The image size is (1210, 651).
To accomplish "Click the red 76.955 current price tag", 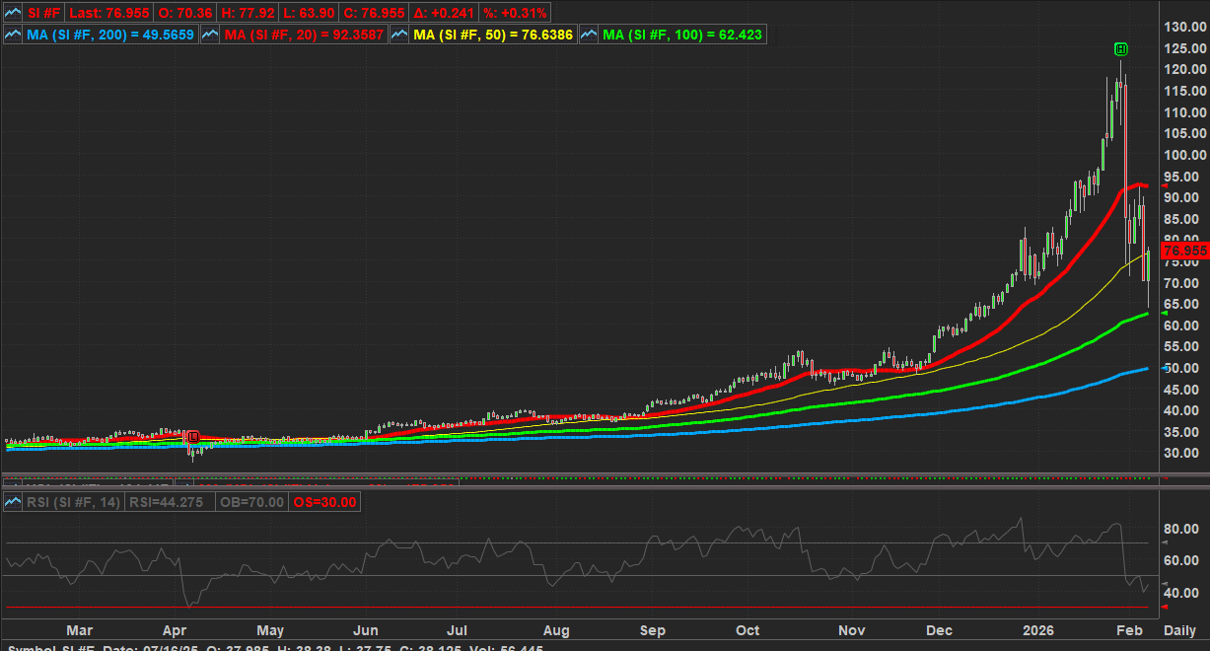I will [1186, 252].
